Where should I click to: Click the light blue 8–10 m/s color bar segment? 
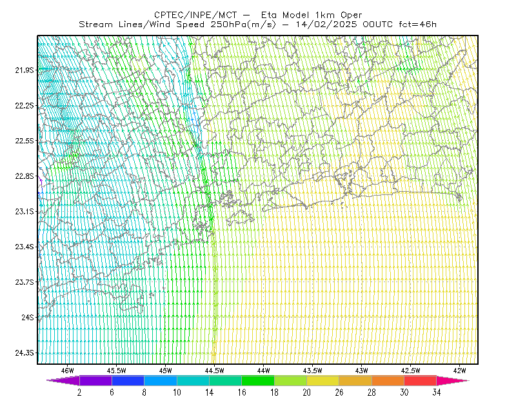[161, 380]
